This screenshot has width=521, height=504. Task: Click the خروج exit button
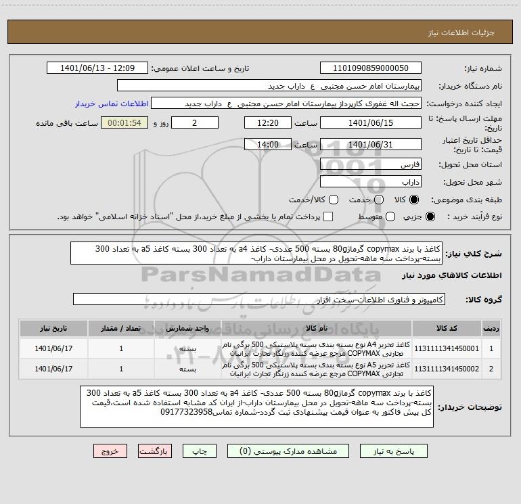pos(110,451)
